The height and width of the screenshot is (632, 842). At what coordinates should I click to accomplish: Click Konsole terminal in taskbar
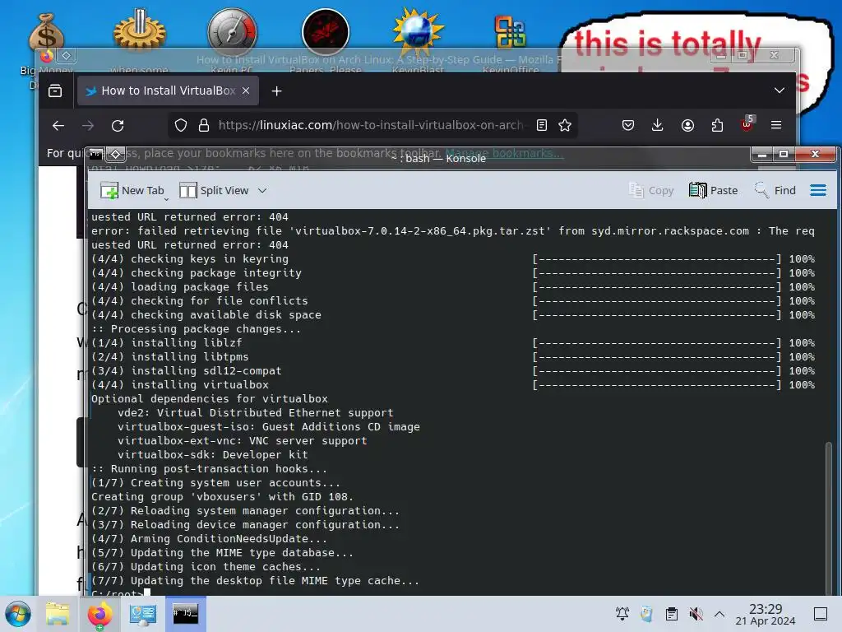(x=185, y=614)
